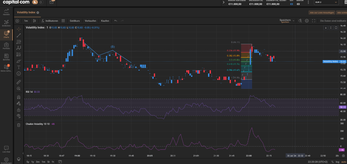The width and height of the screenshot is (347, 164).
Task: Open Live-Chat support
Action: [6, 149]
